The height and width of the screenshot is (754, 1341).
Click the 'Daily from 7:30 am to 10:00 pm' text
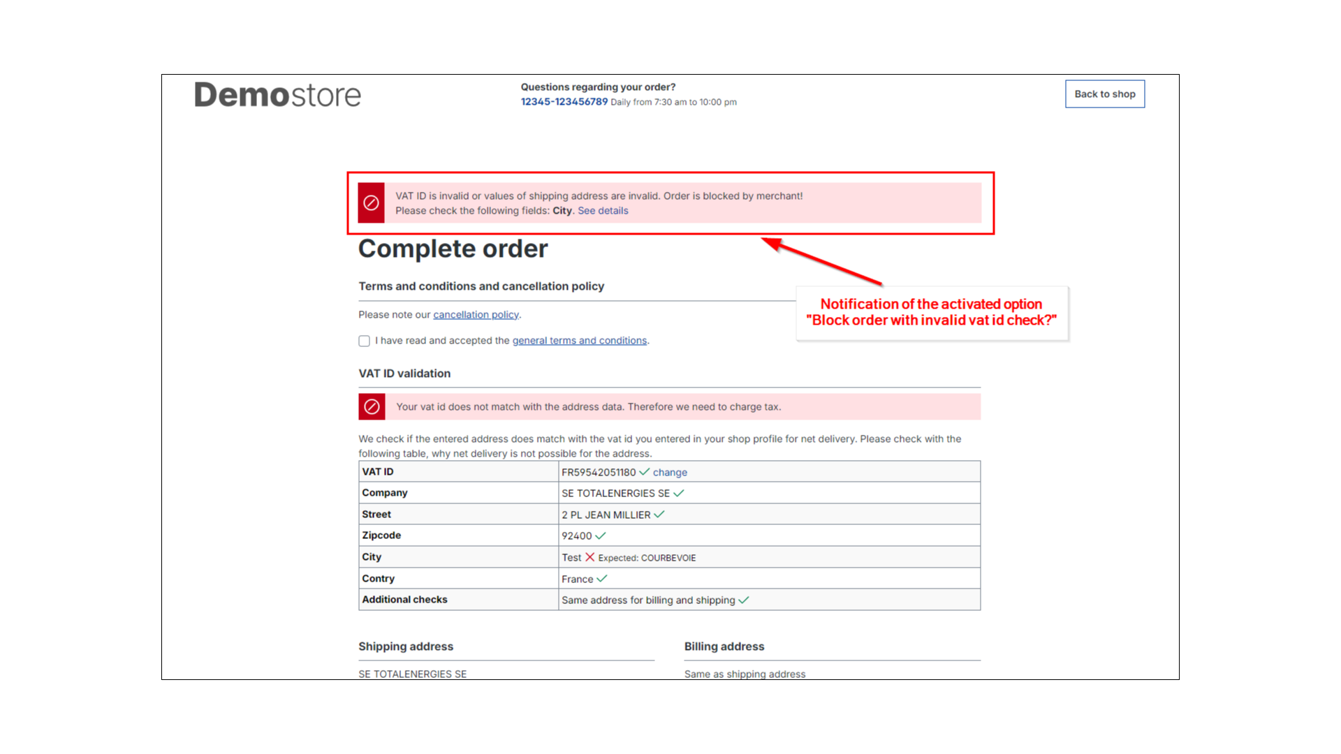[673, 103]
